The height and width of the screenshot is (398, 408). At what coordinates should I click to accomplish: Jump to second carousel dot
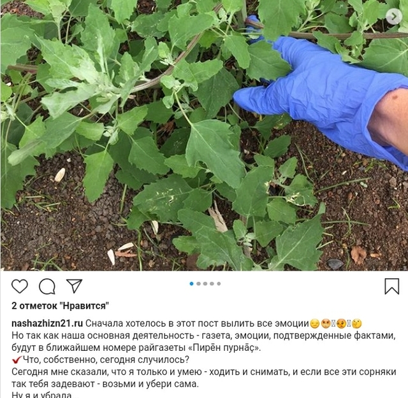coord(198,283)
